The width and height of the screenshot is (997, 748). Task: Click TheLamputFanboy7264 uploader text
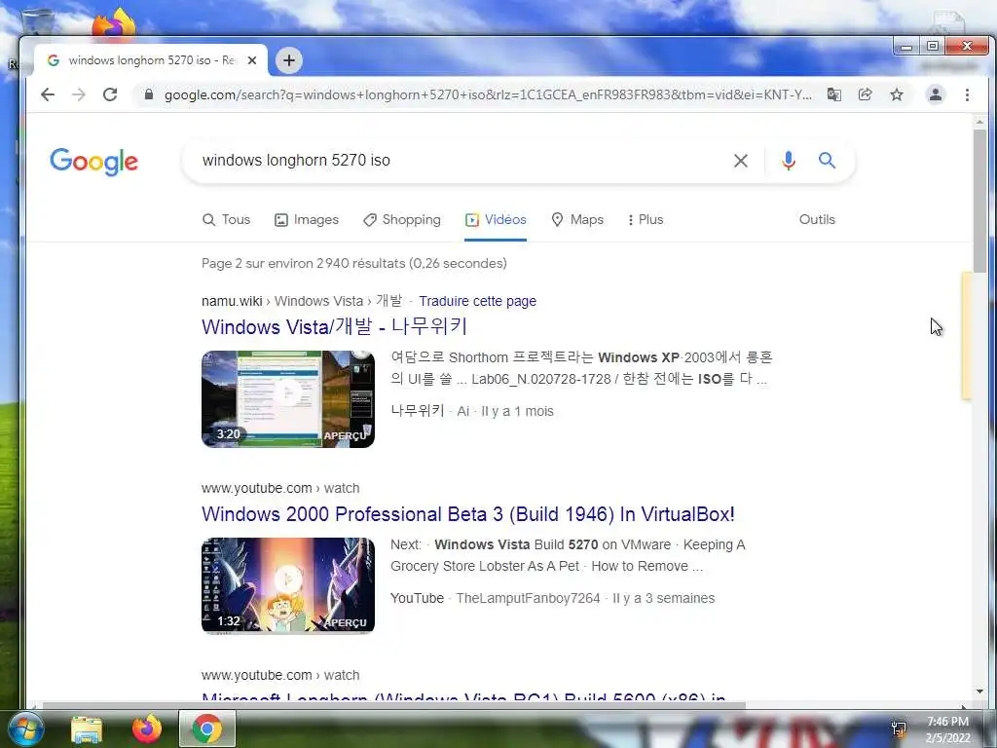pos(528,598)
